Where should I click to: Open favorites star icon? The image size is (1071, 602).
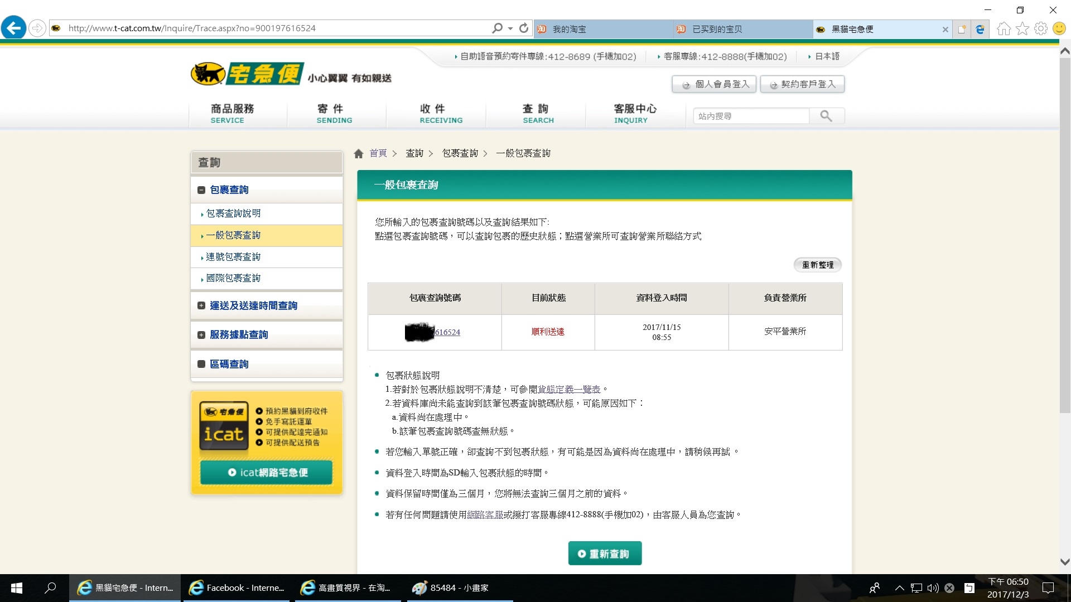[x=1022, y=28]
